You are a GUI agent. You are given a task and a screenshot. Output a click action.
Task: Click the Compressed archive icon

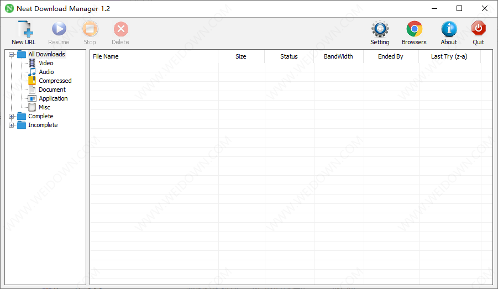point(32,81)
